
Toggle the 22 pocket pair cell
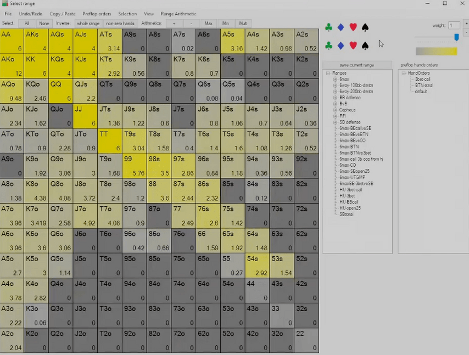(306, 340)
